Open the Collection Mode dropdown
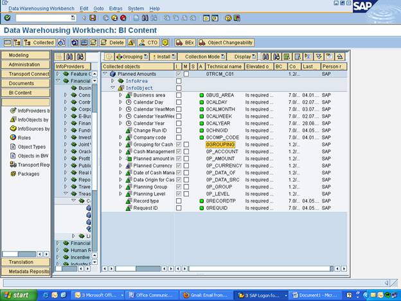 coord(202,57)
